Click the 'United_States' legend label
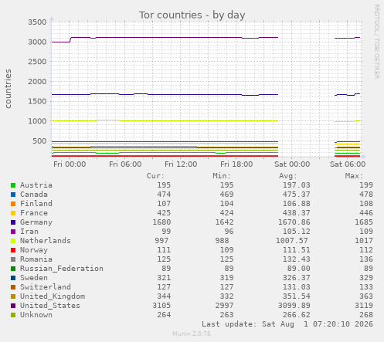The height and width of the screenshot is (342, 384). coord(50,306)
